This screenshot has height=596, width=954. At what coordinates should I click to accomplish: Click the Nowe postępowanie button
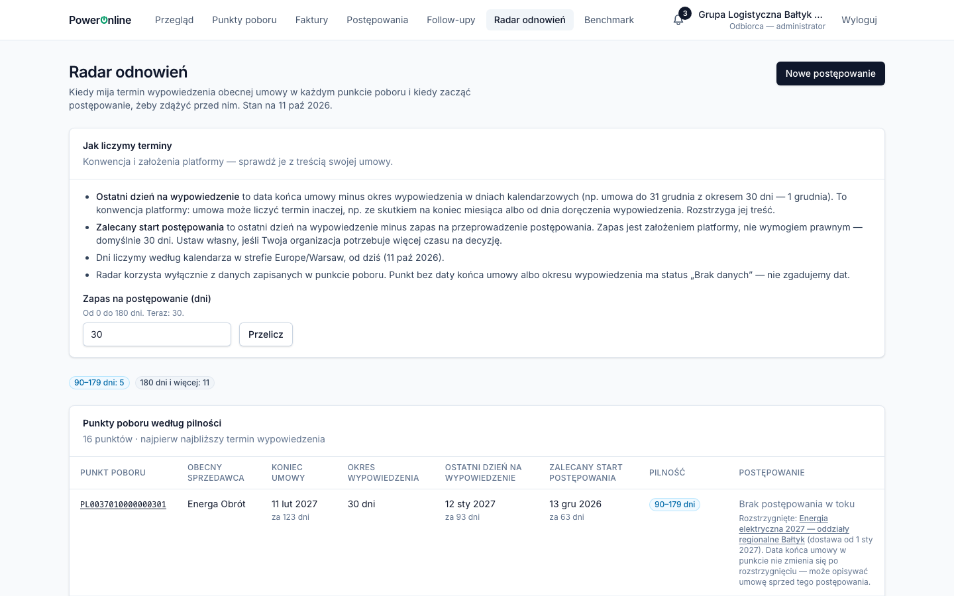click(831, 74)
